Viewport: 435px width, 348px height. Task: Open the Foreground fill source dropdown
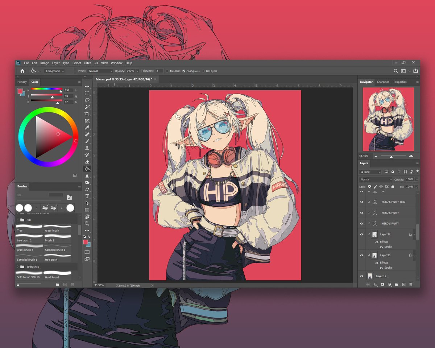coord(54,71)
